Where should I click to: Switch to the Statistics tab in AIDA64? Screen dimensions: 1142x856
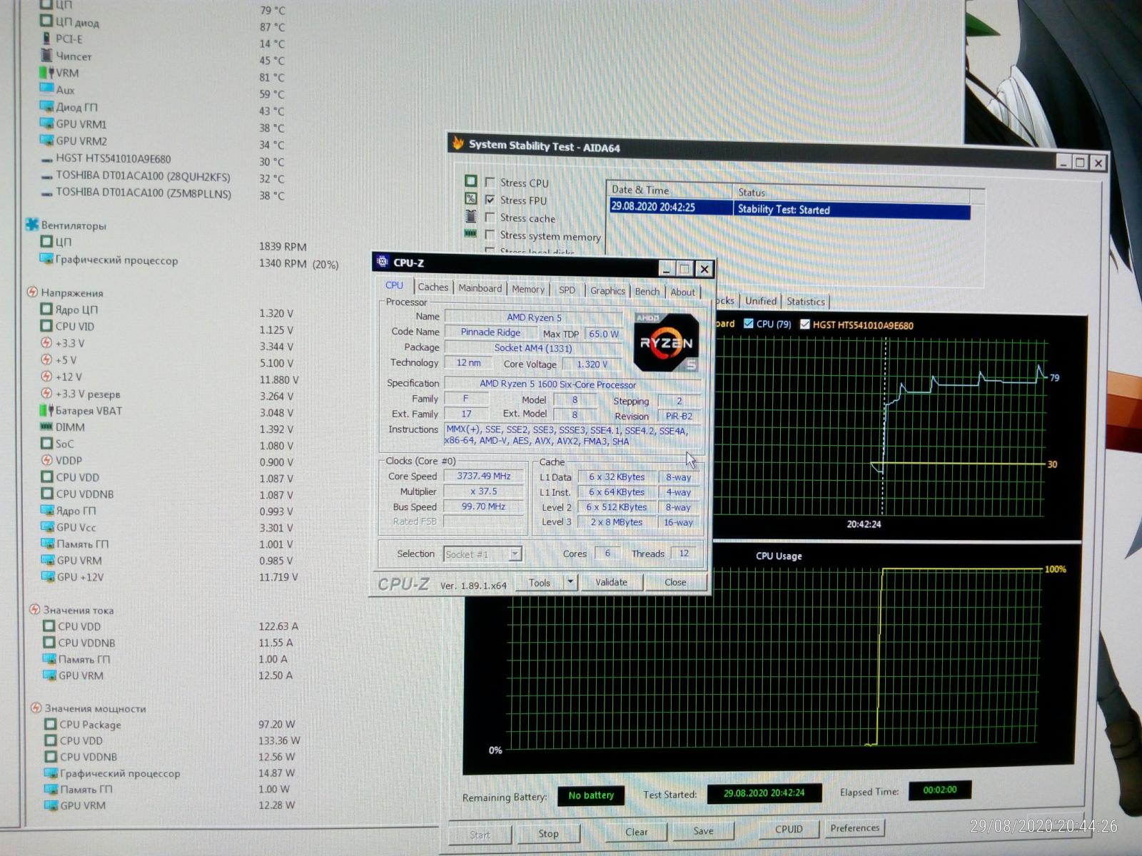coord(806,302)
